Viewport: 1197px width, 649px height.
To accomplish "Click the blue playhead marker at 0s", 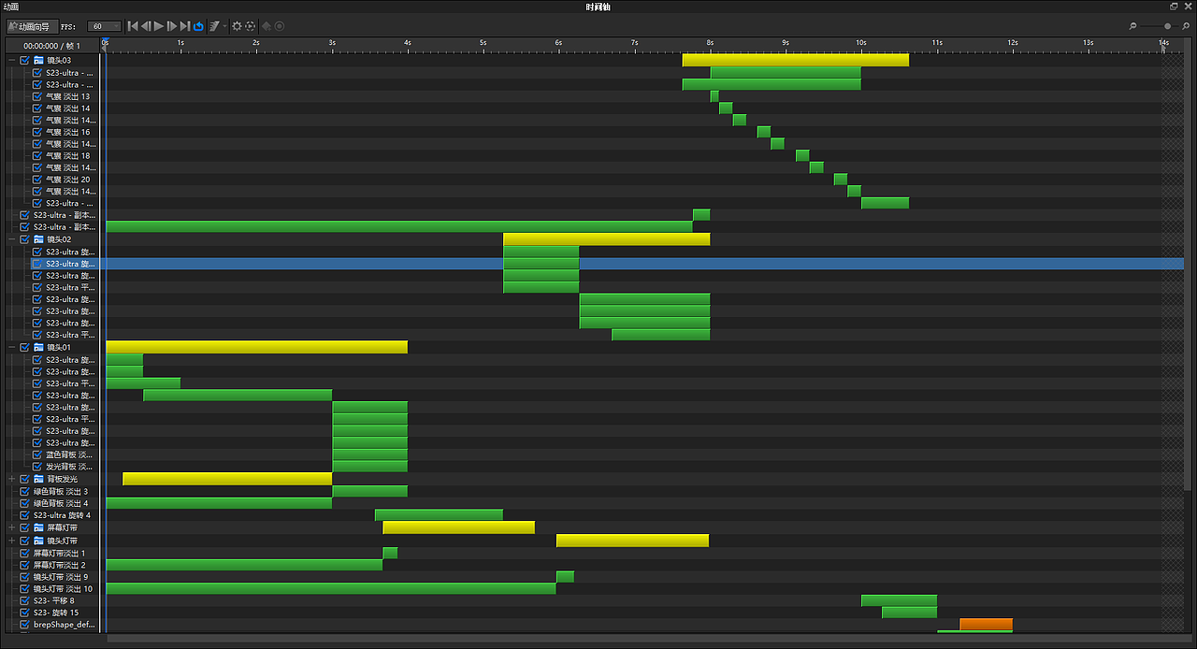I will [105, 42].
